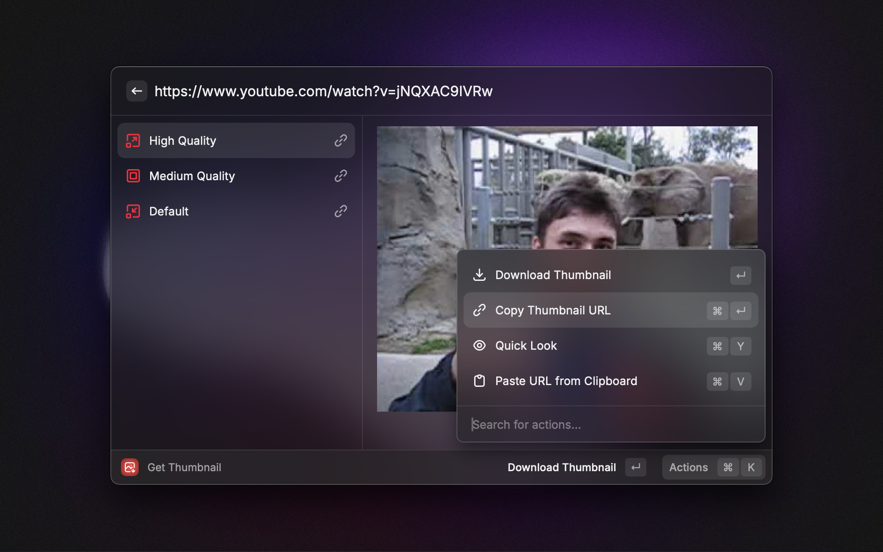Click the Medium Quality square icon
Image resolution: width=883 pixels, height=552 pixels.
click(133, 176)
